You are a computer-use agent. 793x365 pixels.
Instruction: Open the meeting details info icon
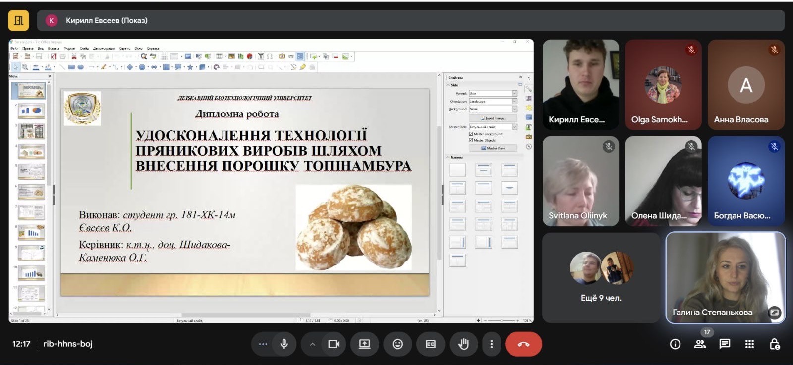point(675,344)
